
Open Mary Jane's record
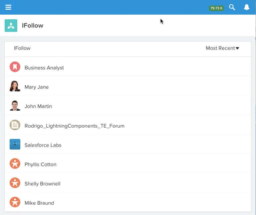point(37,87)
